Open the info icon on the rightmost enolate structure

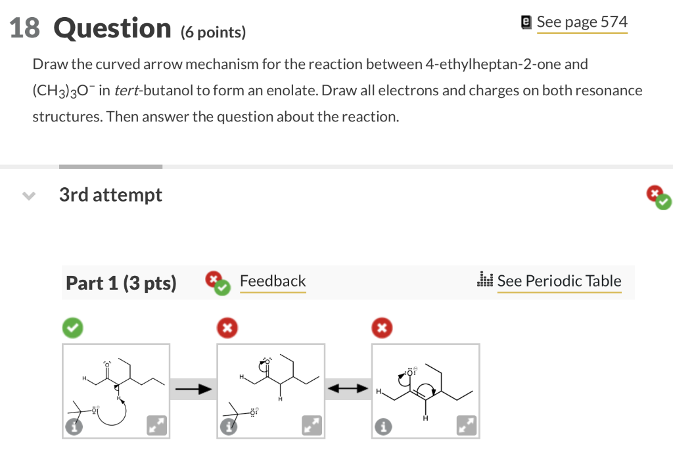coord(384,426)
